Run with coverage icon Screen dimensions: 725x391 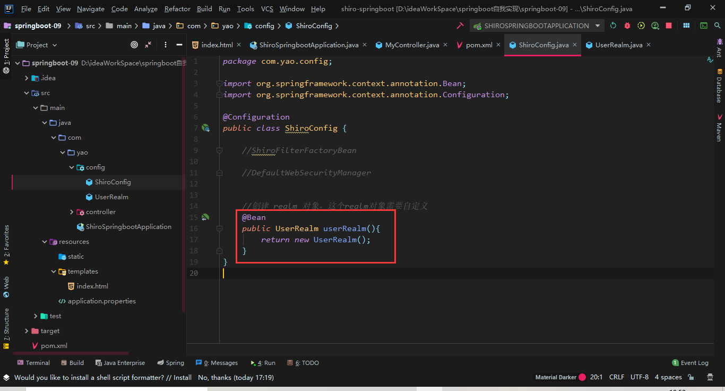point(641,25)
